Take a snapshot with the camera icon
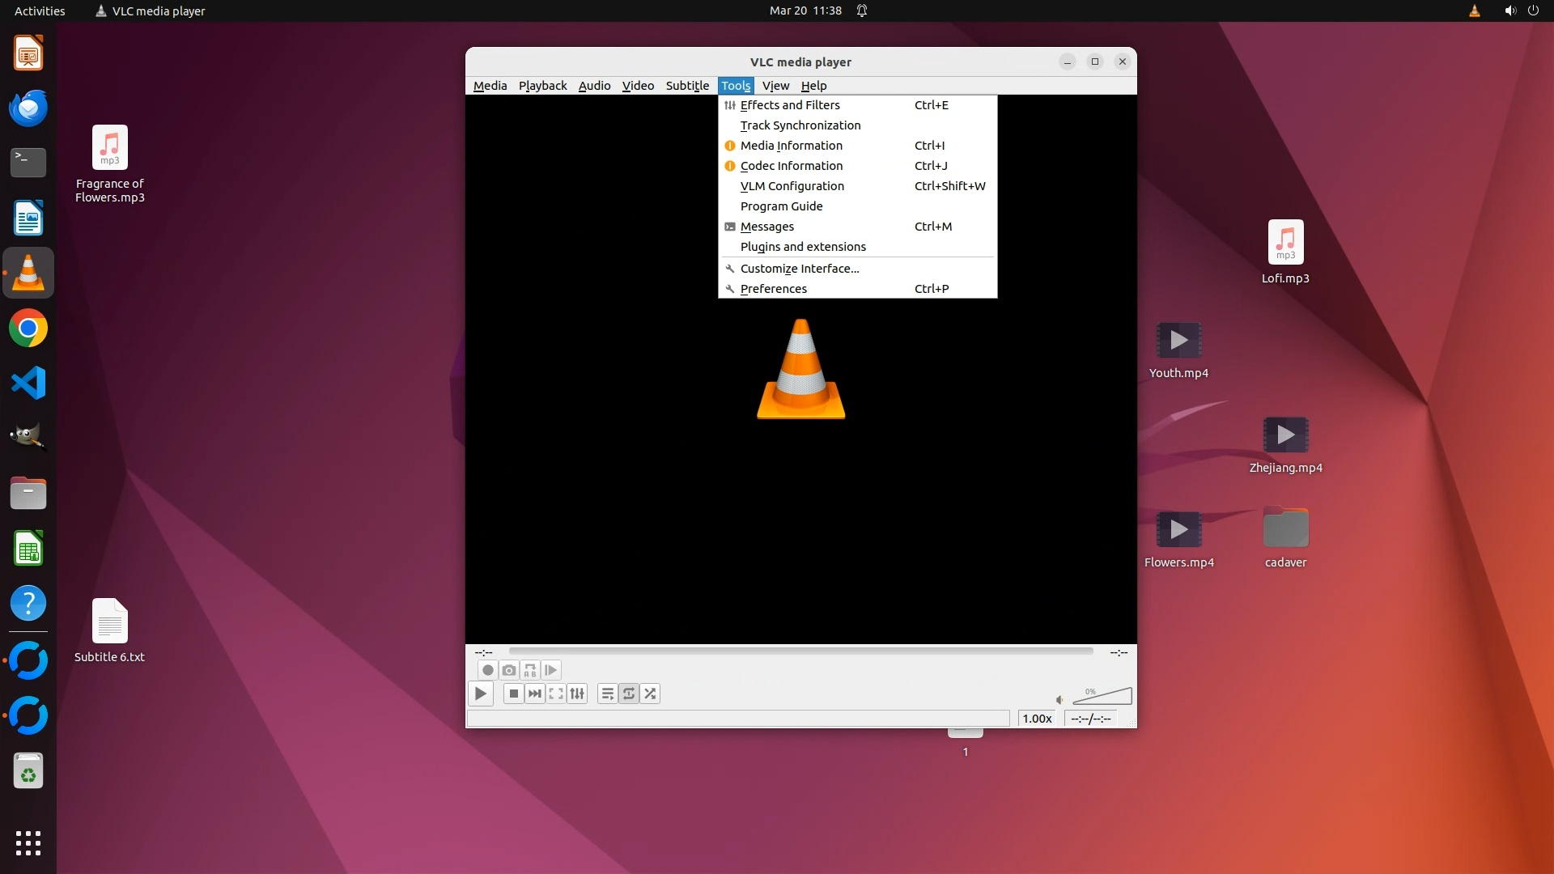This screenshot has width=1554, height=874. (x=508, y=670)
